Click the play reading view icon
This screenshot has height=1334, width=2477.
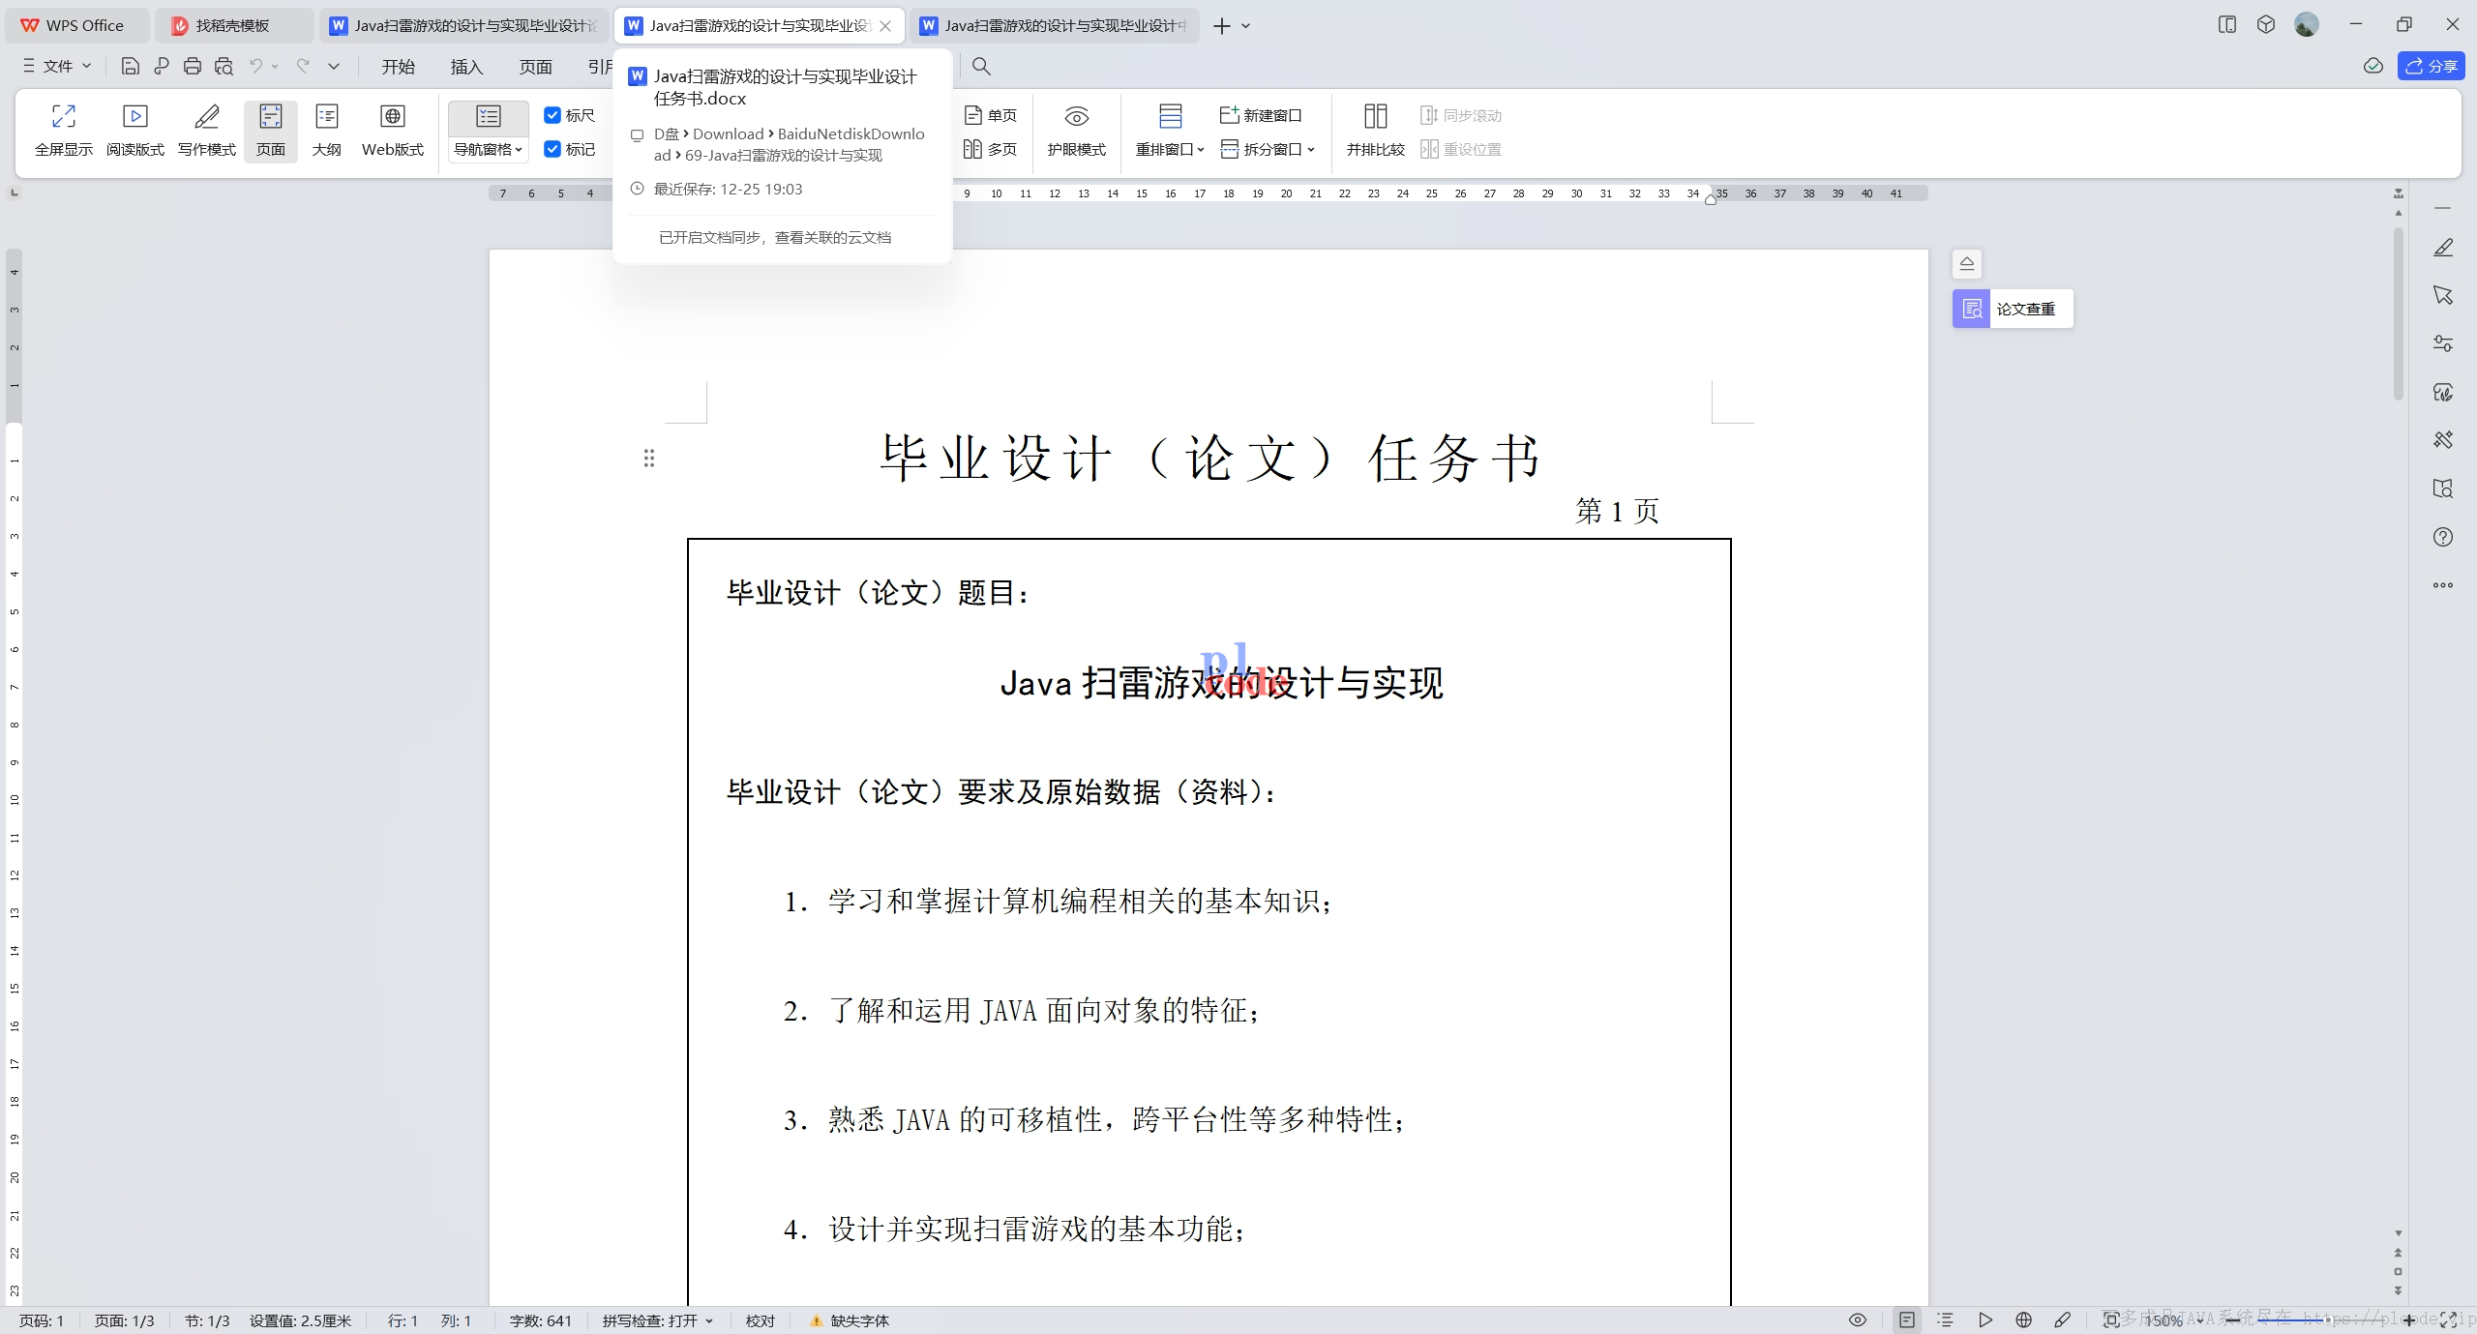pos(1985,1319)
